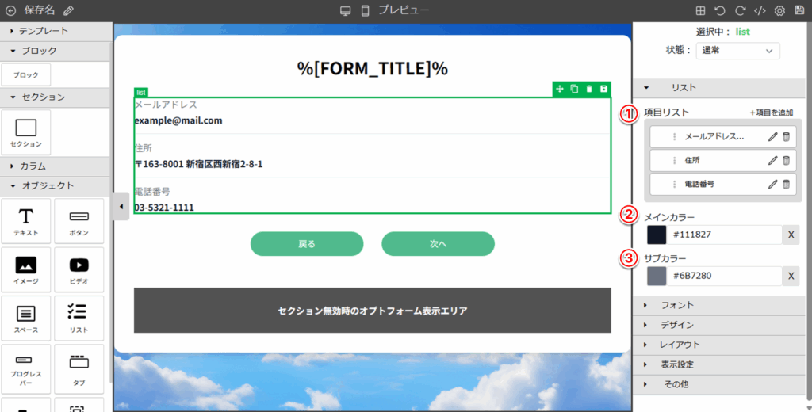The image size is (812, 412).
Task: Expand the フォント section
Action: pos(677,305)
